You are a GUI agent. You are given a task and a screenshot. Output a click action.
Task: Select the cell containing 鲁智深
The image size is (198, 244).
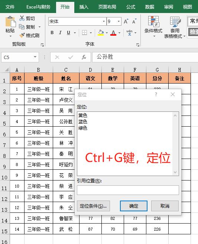[66, 218]
